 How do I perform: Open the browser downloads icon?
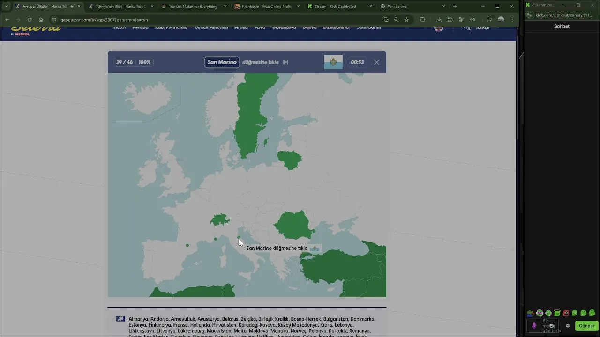pos(439,20)
